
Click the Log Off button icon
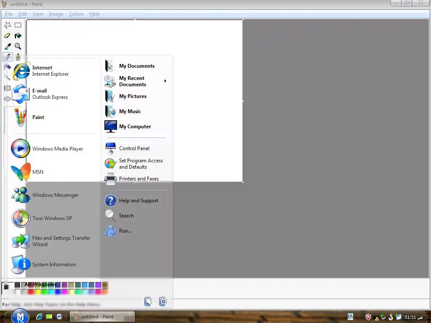click(x=148, y=302)
